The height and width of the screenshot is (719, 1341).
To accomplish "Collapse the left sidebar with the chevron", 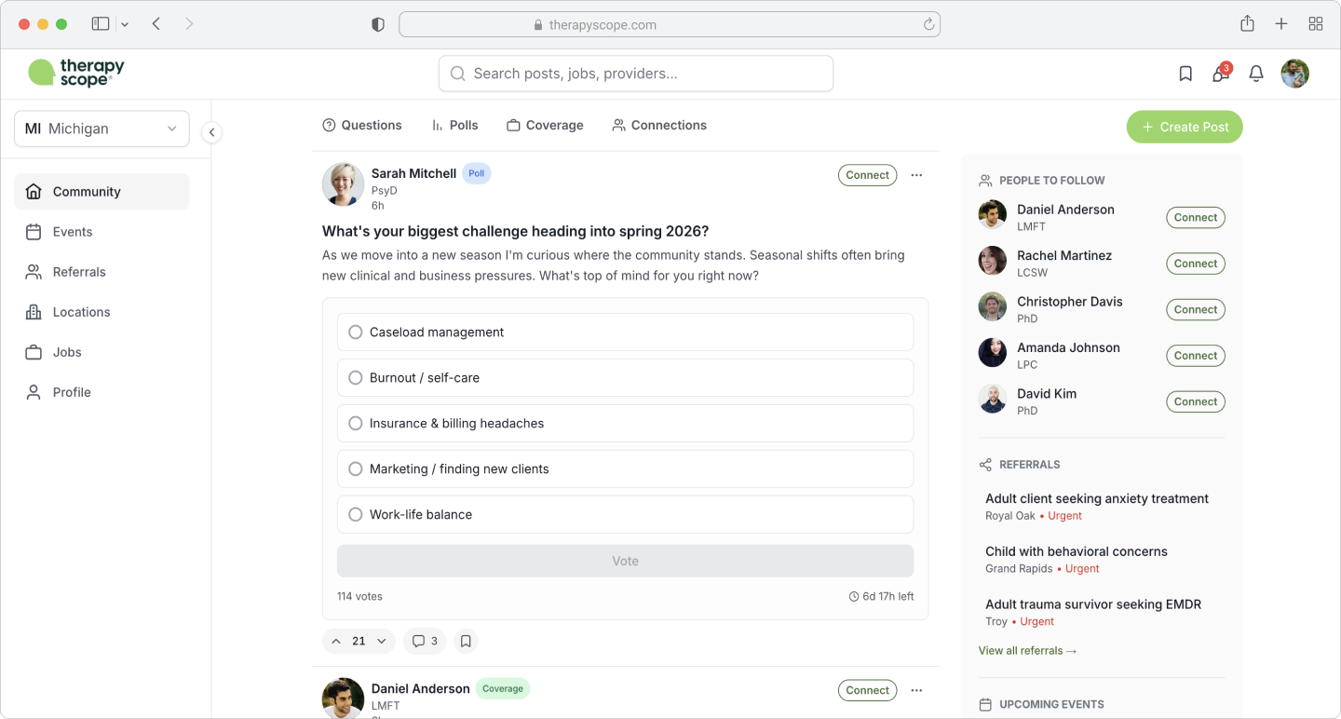I will pyautogui.click(x=211, y=132).
